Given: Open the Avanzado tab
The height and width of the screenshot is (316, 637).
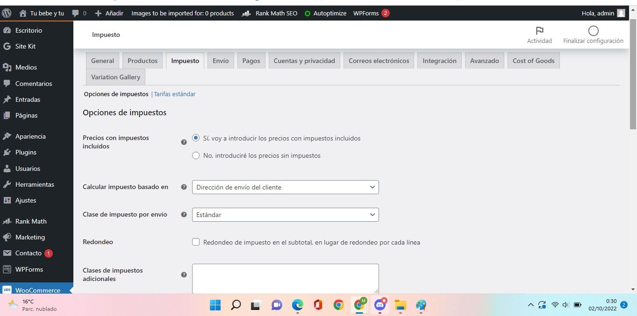Looking at the screenshot, I should point(484,61).
